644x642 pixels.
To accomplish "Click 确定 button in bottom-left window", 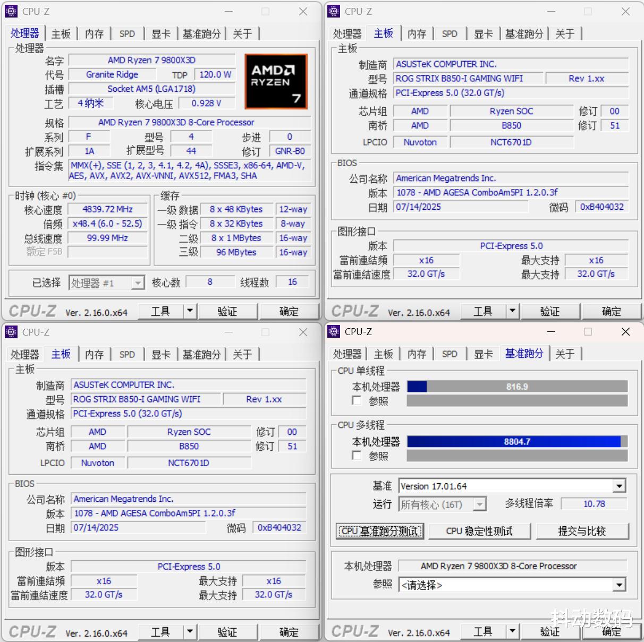I will point(289,631).
